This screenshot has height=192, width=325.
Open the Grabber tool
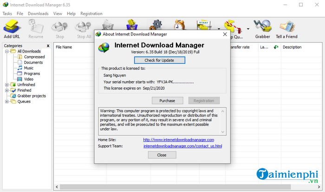[263, 29]
